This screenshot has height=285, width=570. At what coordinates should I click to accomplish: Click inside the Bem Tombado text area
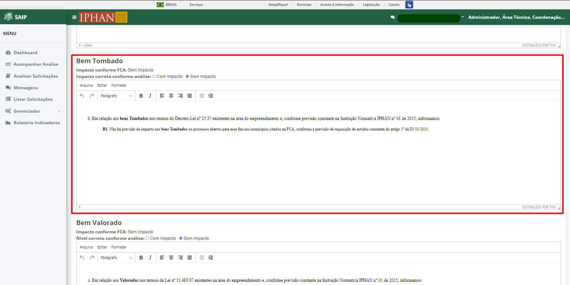click(318, 152)
